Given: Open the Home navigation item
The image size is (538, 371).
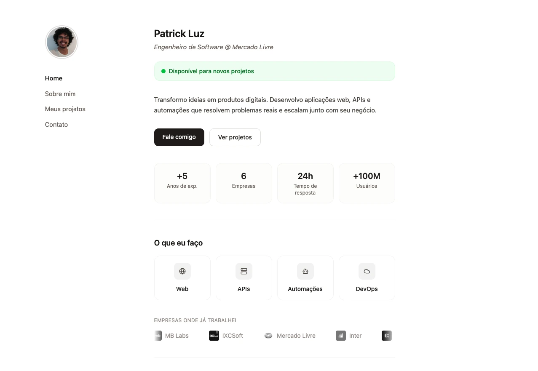Looking at the screenshot, I should point(54,78).
